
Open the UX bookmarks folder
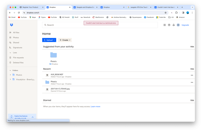click(171, 17)
